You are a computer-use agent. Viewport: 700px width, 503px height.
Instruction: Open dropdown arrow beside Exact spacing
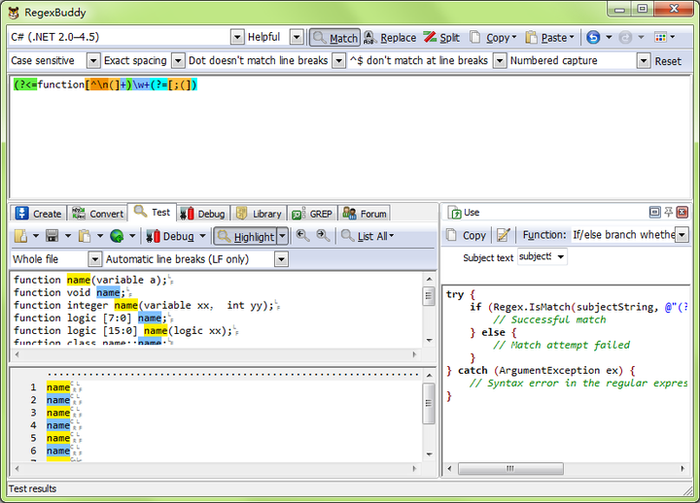click(x=178, y=60)
